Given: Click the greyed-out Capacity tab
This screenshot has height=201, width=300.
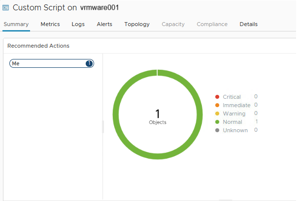Looking at the screenshot, I should pos(173,24).
